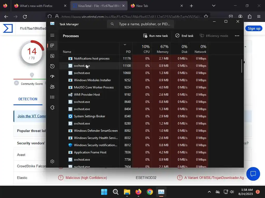Screen dimensions: 265x198
Task: Open App history page icon
Action: click(x=52, y=66)
